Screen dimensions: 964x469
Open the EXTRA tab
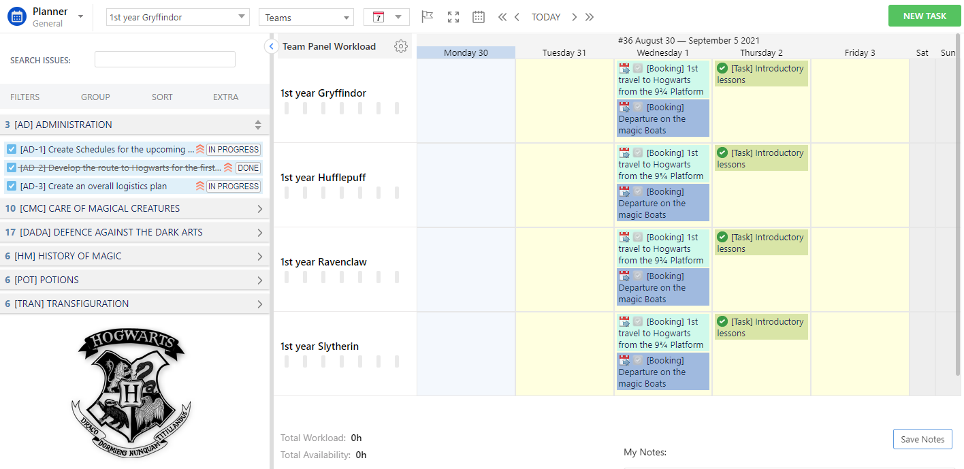(225, 97)
